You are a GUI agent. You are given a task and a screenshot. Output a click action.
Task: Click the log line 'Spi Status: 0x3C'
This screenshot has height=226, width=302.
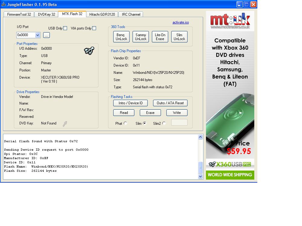tap(21, 154)
